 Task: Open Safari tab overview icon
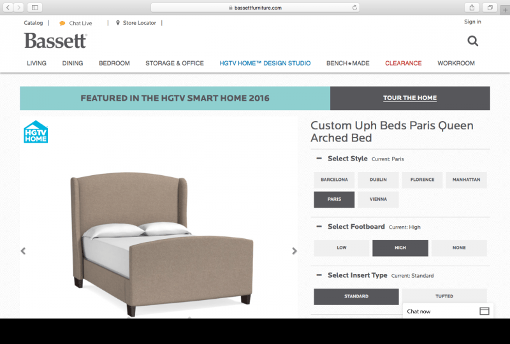(x=490, y=8)
